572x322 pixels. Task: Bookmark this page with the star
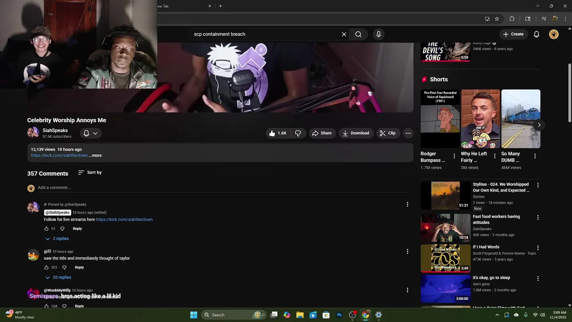click(x=497, y=19)
